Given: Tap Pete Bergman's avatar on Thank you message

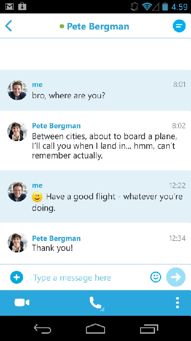Looking at the screenshot, I should tap(17, 243).
